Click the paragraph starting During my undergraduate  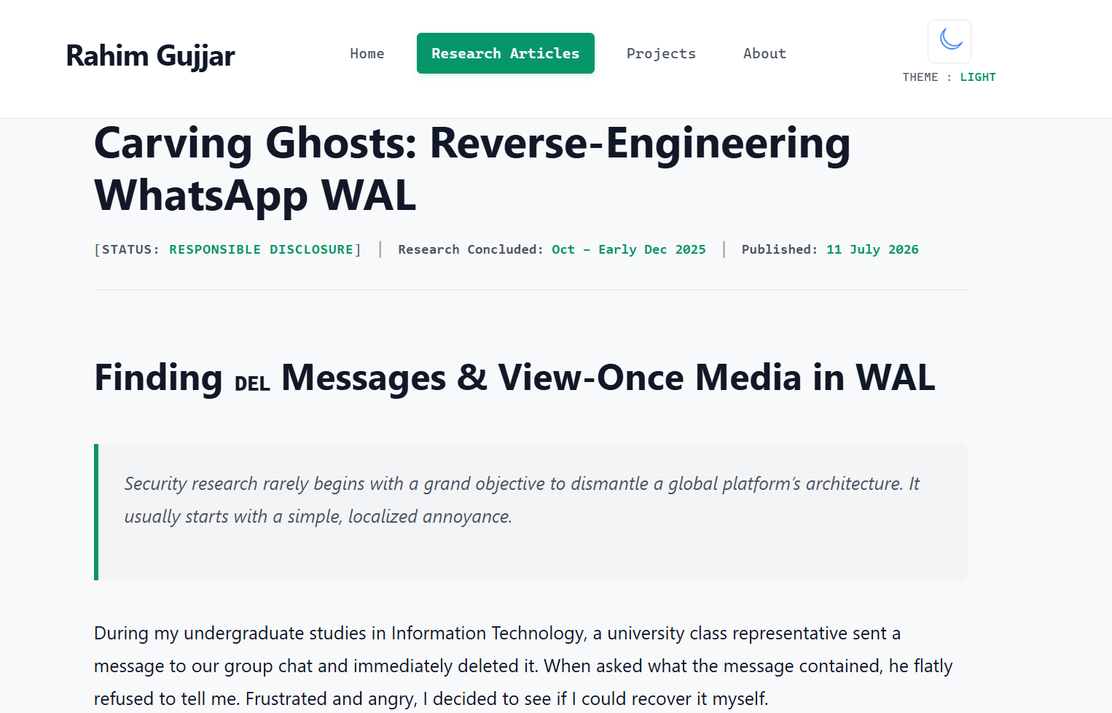[x=523, y=666]
